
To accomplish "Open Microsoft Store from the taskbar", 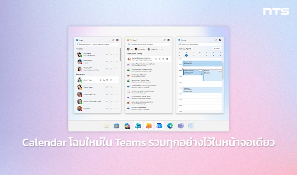I will tap(116, 126).
